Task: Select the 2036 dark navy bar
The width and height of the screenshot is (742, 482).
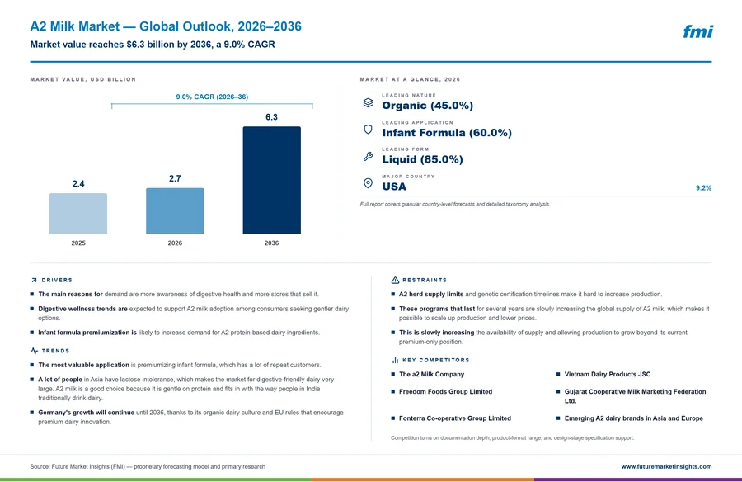Action: (x=271, y=180)
